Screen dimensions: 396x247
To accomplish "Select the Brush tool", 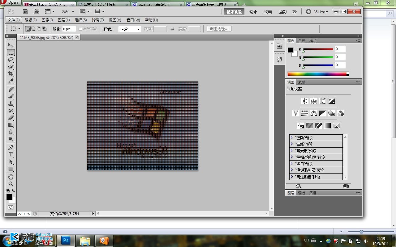I will [x=11, y=96].
